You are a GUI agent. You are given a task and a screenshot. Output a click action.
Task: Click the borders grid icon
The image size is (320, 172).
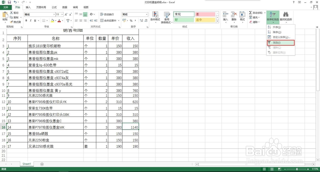[44, 20]
